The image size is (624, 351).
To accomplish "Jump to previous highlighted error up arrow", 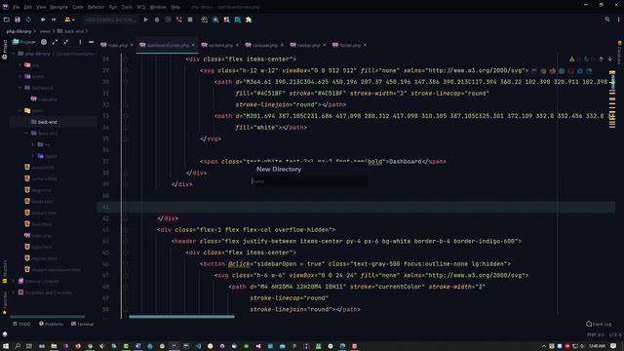I will click(602, 58).
